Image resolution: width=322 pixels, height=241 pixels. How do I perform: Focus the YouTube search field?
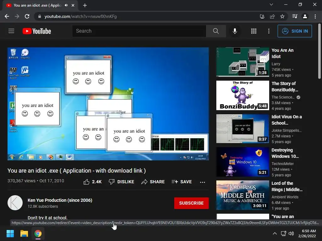(139, 31)
